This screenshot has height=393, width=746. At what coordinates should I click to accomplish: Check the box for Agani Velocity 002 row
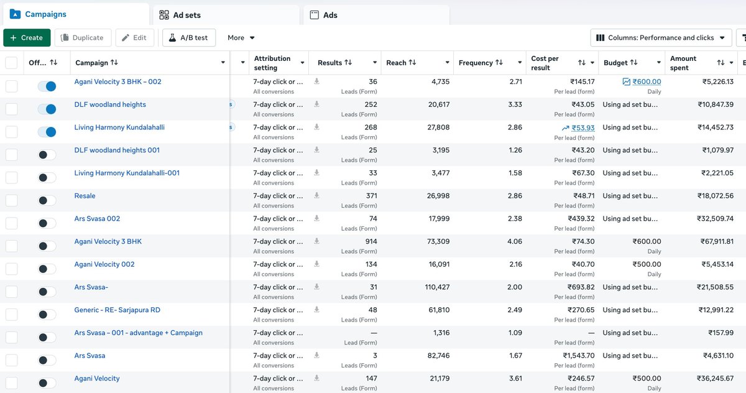click(11, 269)
